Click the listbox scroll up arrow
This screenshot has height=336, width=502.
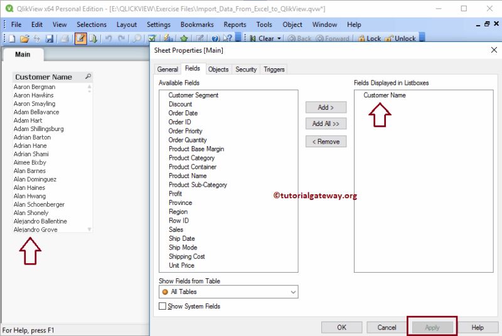coord(89,87)
